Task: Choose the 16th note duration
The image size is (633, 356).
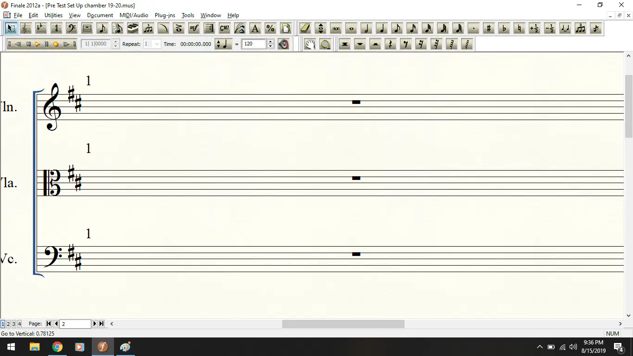Action: [x=412, y=28]
